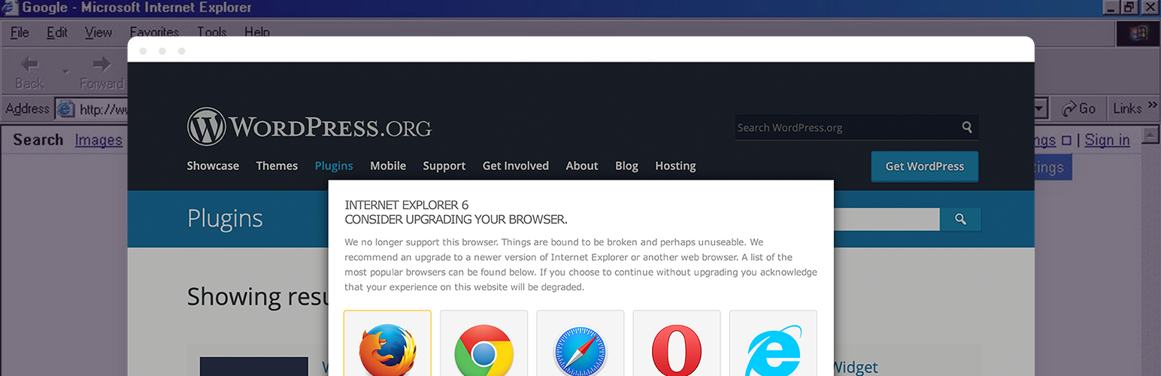The image size is (1161, 376).
Task: Click the Windows flag throbber icon
Action: coord(1138,33)
